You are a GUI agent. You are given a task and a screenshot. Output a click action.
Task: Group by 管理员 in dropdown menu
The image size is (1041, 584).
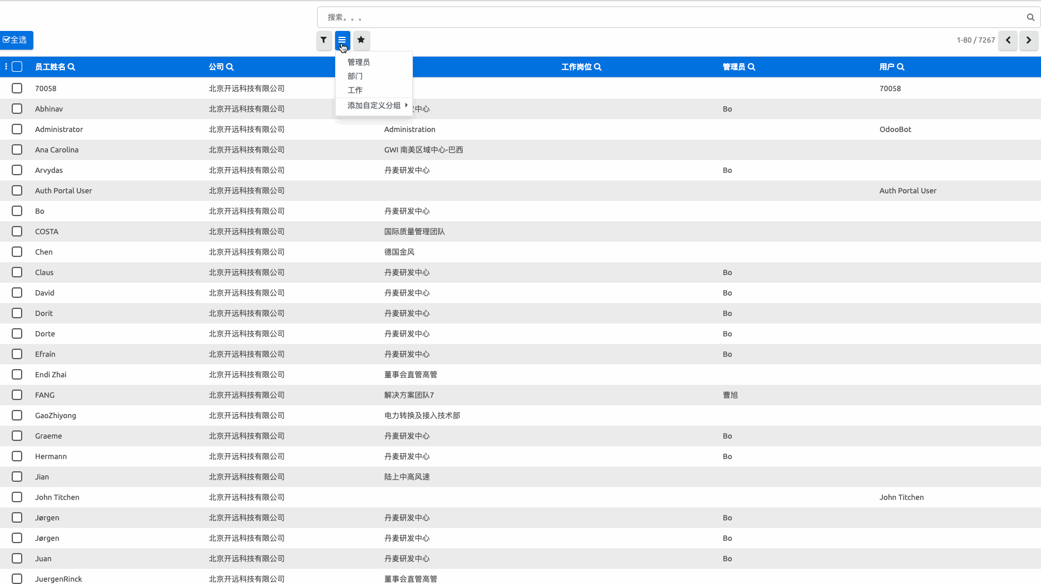pos(359,62)
